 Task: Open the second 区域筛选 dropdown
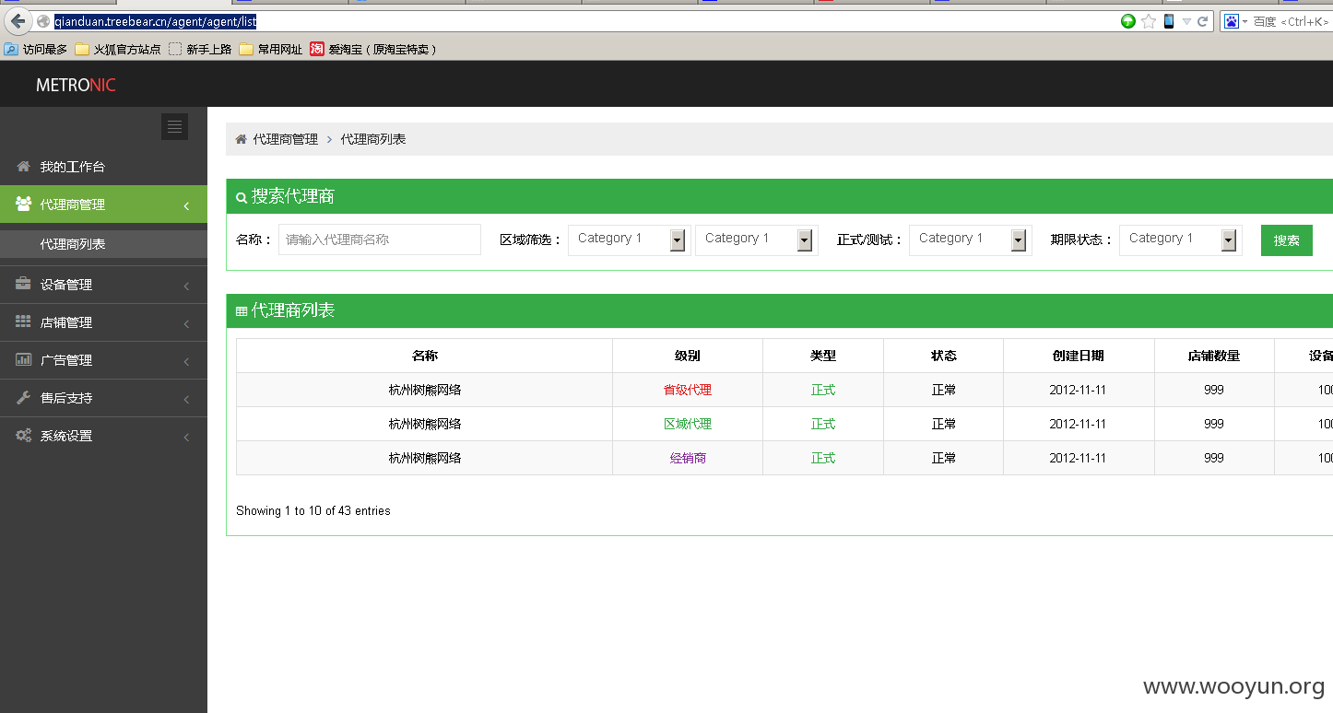757,240
